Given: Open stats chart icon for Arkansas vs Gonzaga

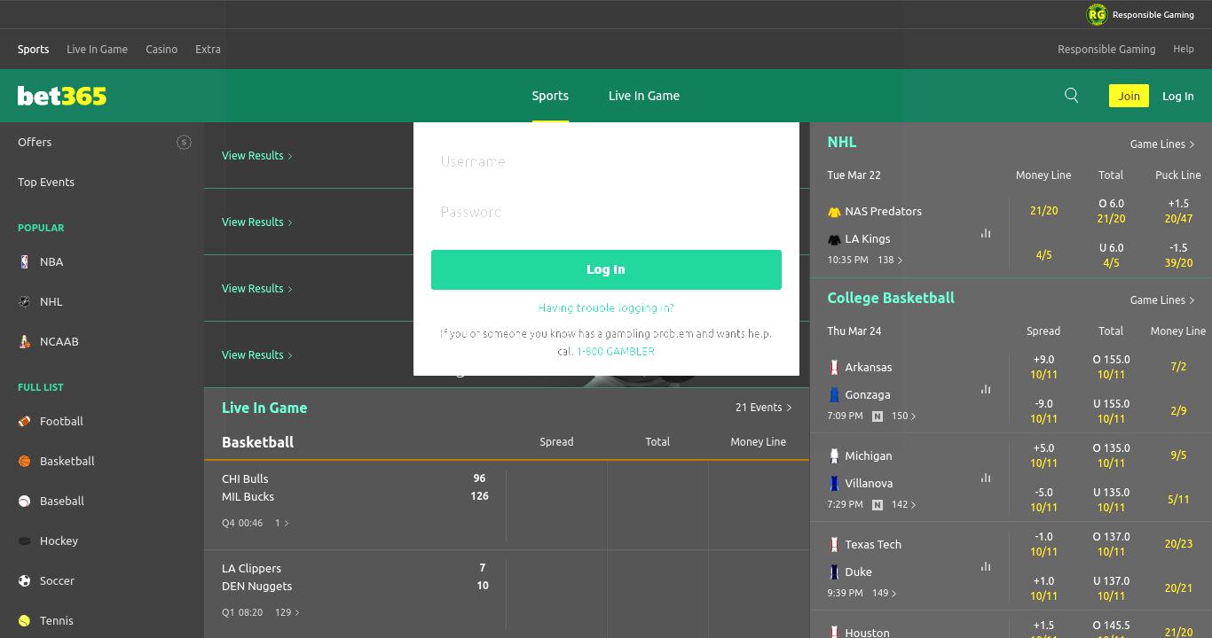Looking at the screenshot, I should (986, 389).
